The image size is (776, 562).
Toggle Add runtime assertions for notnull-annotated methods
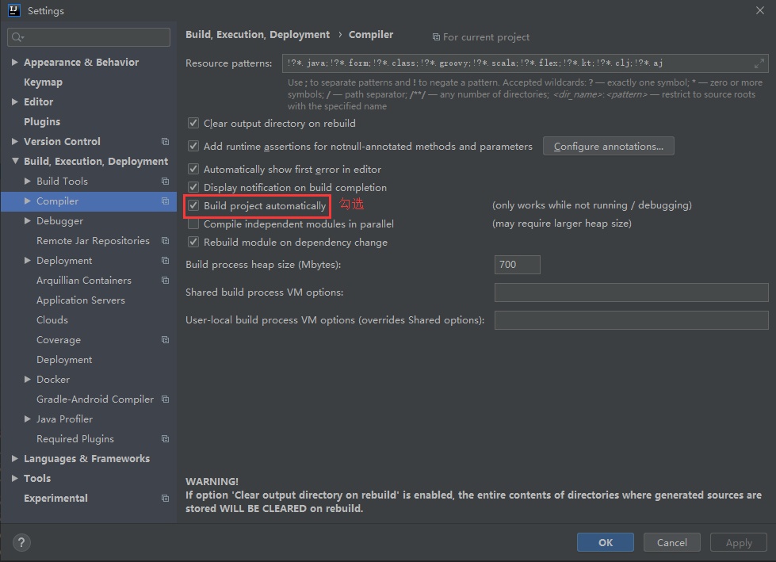coord(193,146)
